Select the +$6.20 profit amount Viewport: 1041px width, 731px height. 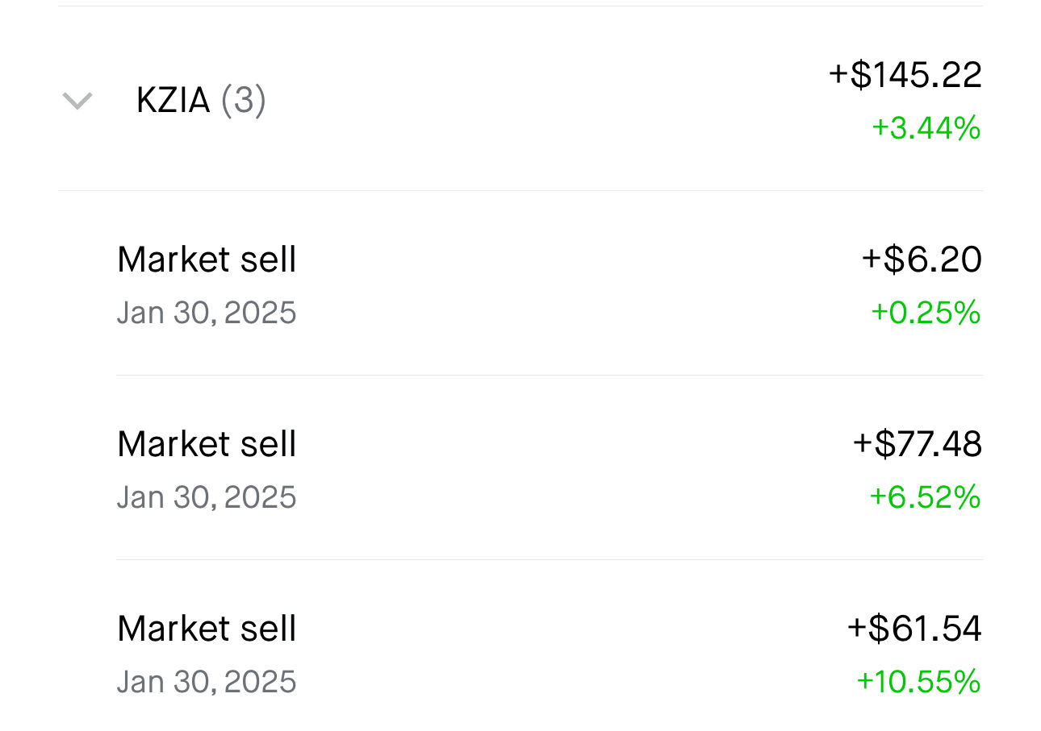(921, 260)
